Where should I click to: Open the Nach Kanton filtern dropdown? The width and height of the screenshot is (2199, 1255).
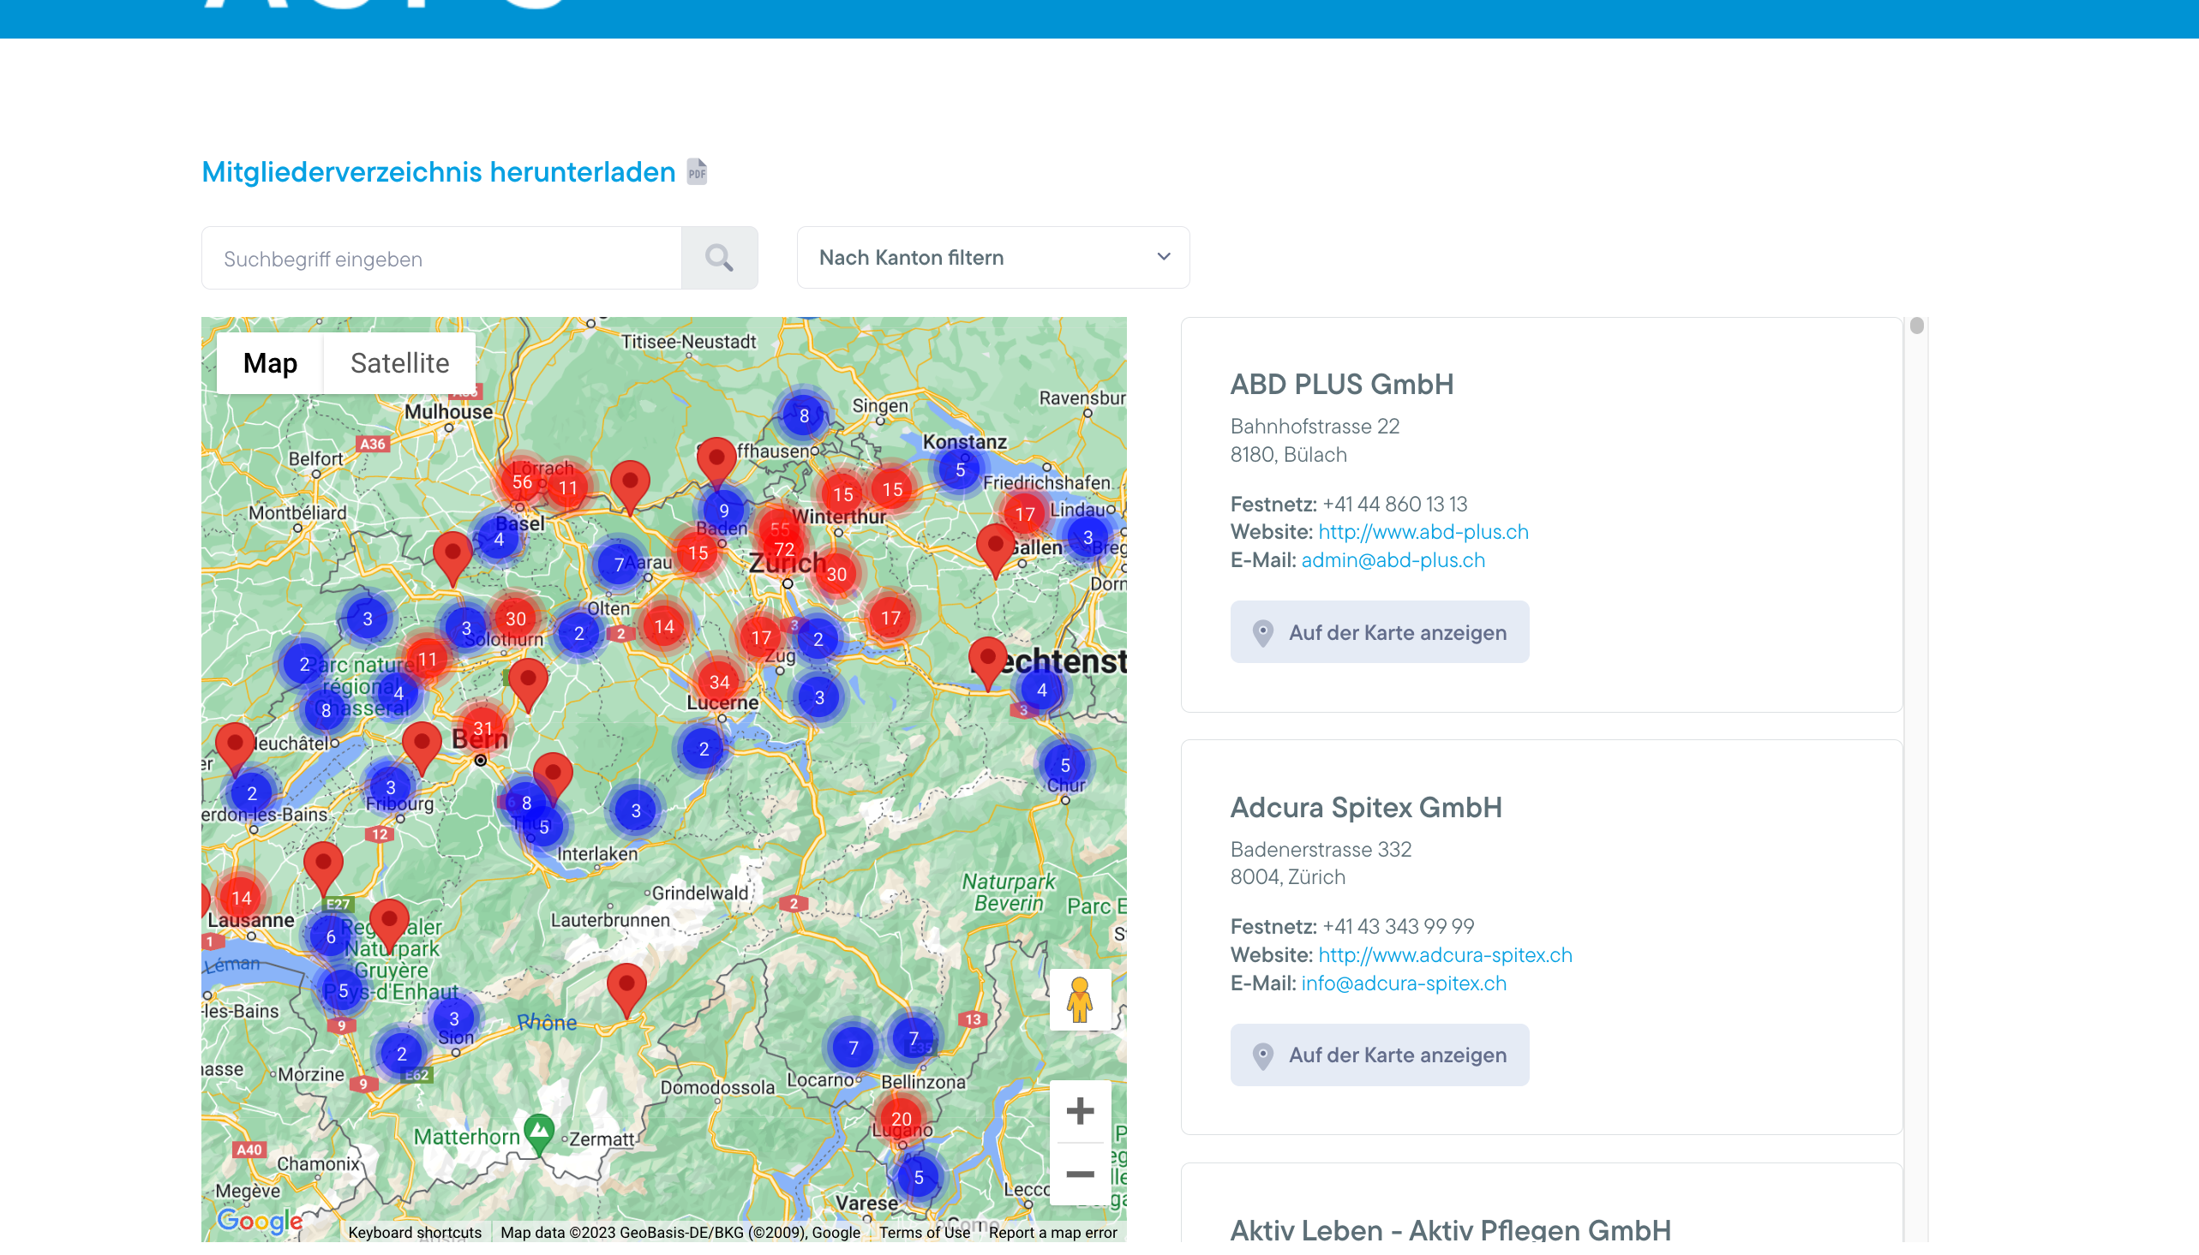pos(993,258)
